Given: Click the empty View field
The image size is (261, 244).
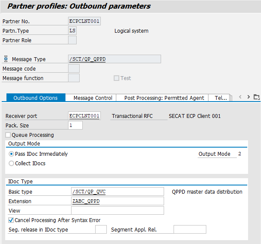Looking at the screenshot, I should coord(117,211).
